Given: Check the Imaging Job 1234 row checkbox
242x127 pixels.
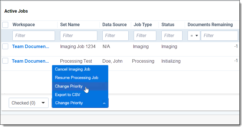Looking at the screenshot, I should [x=5, y=46].
